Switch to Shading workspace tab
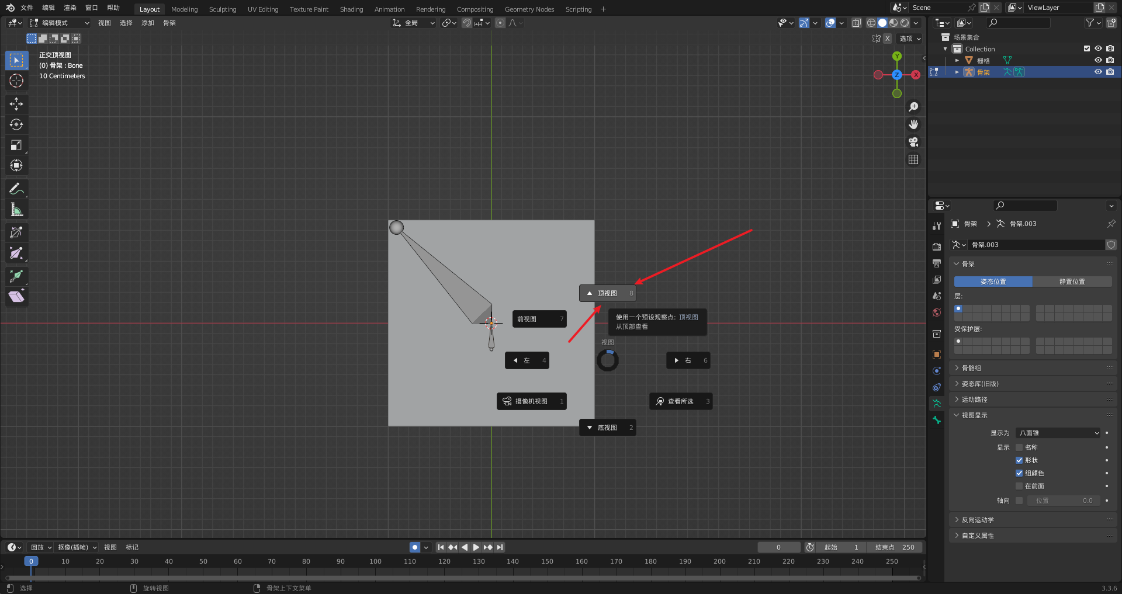Image resolution: width=1122 pixels, height=594 pixels. click(x=351, y=9)
